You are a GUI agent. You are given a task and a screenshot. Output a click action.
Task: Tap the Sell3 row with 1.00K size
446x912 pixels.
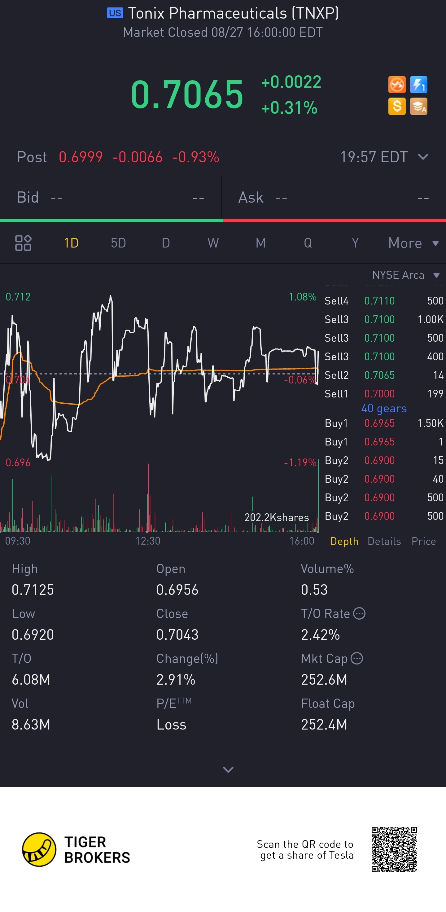coord(384,319)
